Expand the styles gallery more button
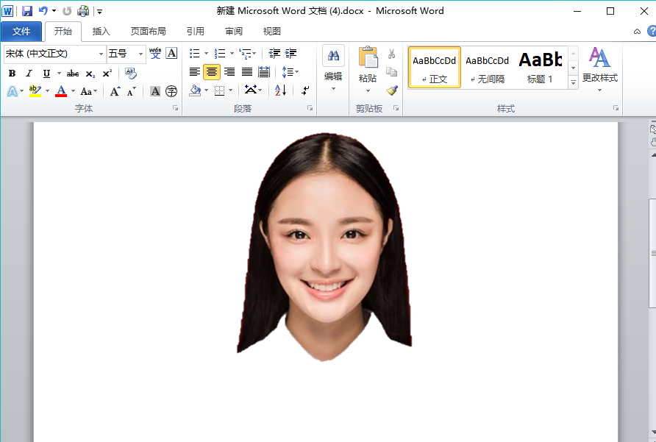Image resolution: width=656 pixels, height=442 pixels. 573,82
